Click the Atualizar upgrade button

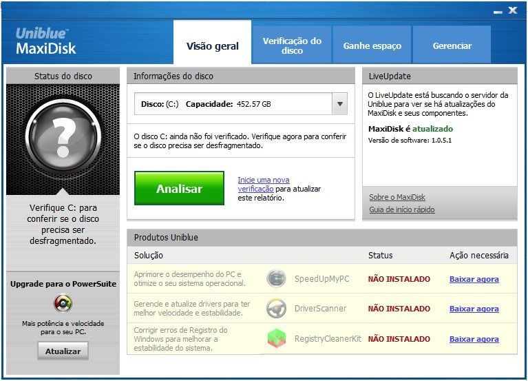click(x=63, y=351)
